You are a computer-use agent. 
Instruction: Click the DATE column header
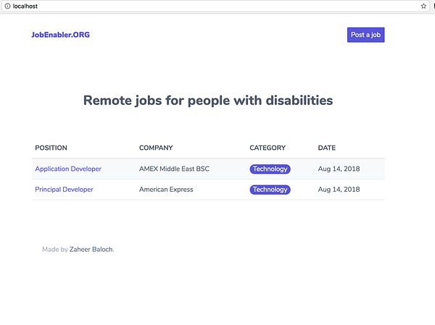[326, 148]
